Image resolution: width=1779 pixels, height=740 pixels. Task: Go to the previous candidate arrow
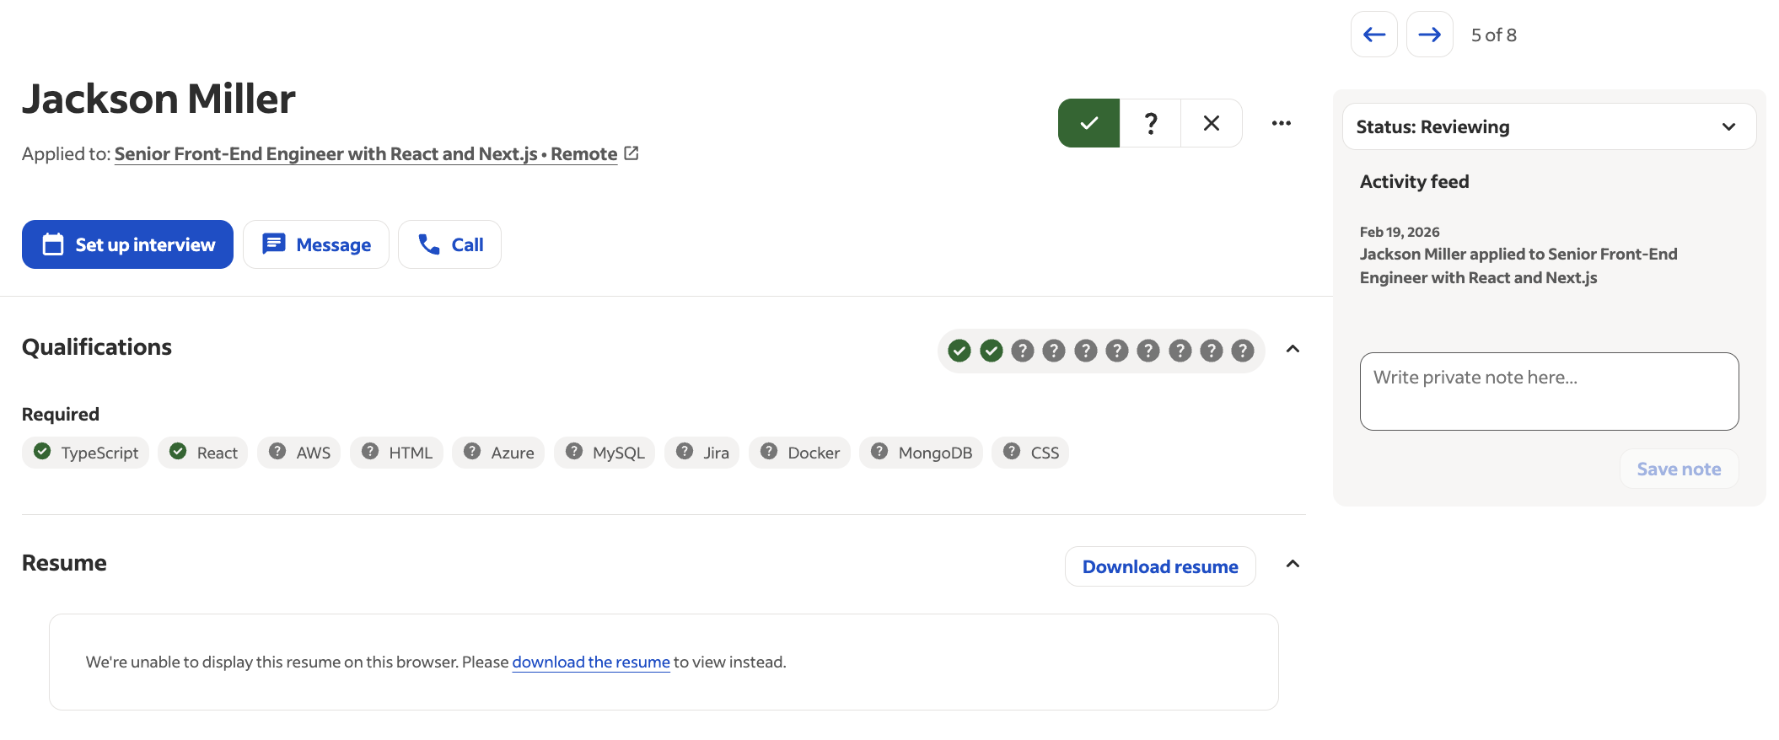click(x=1373, y=35)
